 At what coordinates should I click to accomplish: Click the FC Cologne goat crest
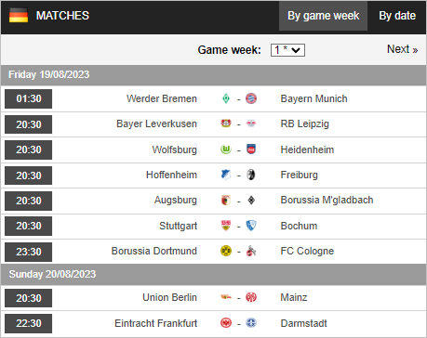tap(251, 251)
